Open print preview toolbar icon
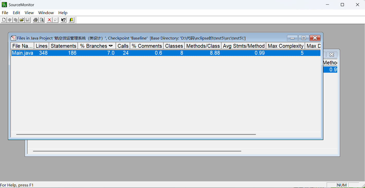This screenshot has width=365, height=188. (41, 20)
